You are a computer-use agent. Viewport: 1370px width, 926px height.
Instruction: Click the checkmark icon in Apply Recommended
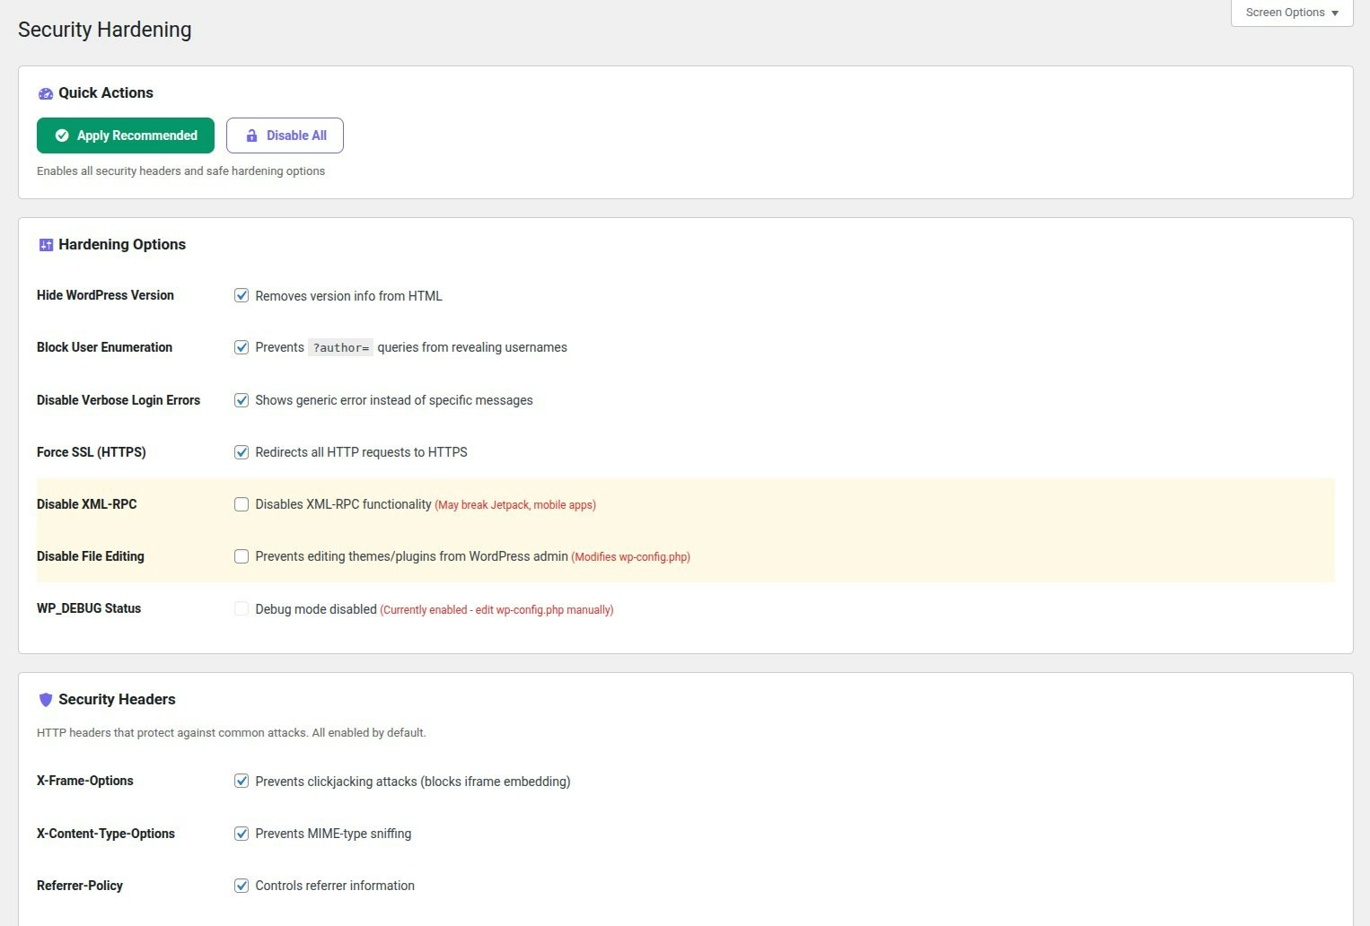pyautogui.click(x=62, y=135)
